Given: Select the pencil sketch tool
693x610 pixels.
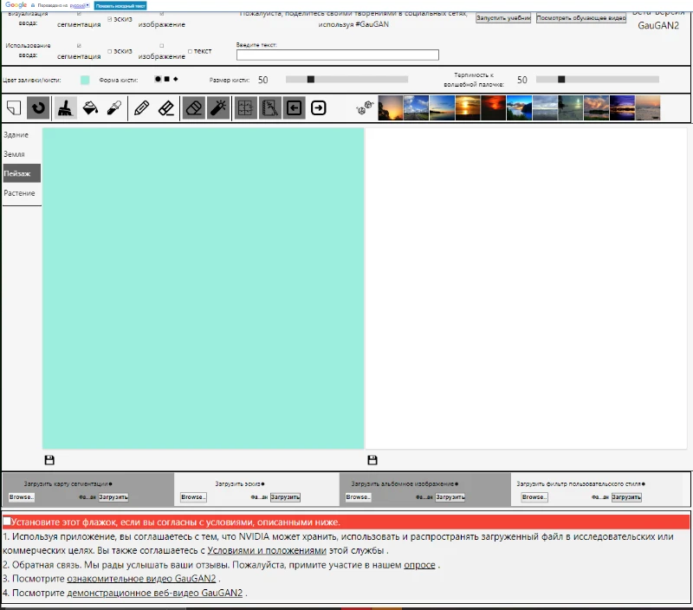Looking at the screenshot, I should point(141,107).
